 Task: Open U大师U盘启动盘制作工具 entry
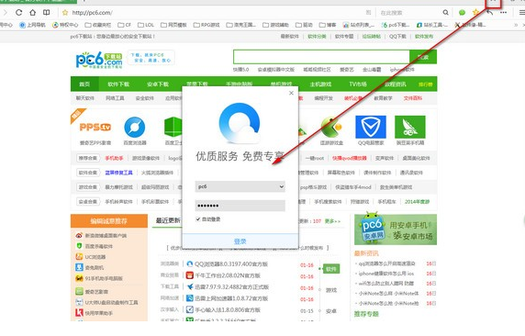pyautogui.click(x=111, y=302)
